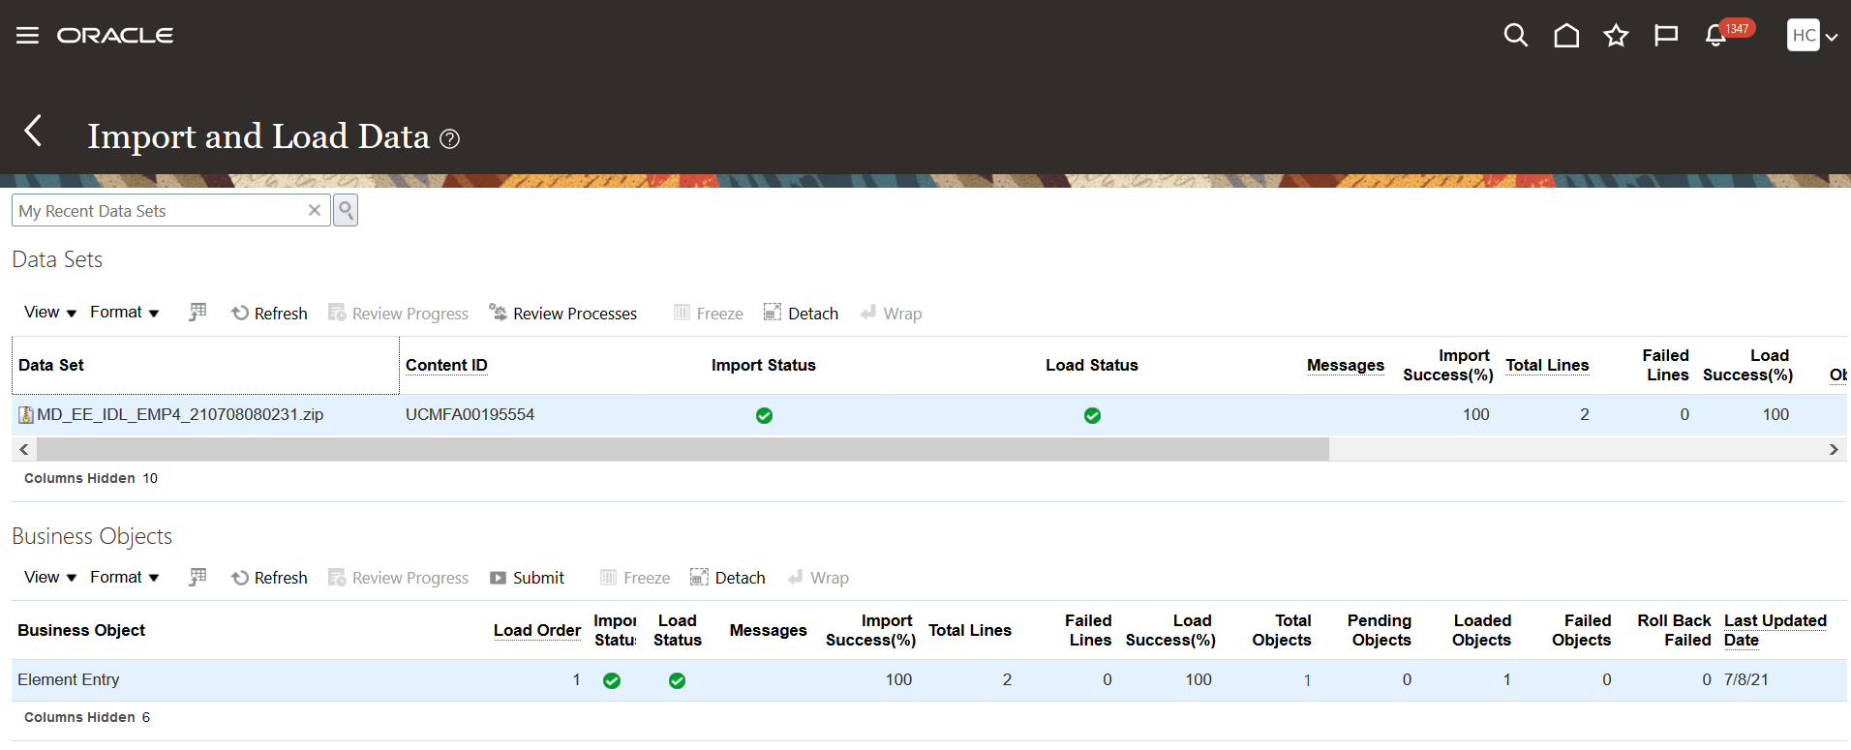
Task: Click Business Objects query by example icon
Action: pos(197,577)
